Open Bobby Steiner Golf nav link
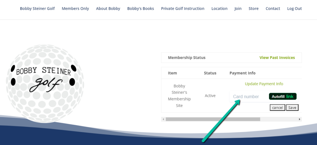317x145 pixels. pos(37,8)
